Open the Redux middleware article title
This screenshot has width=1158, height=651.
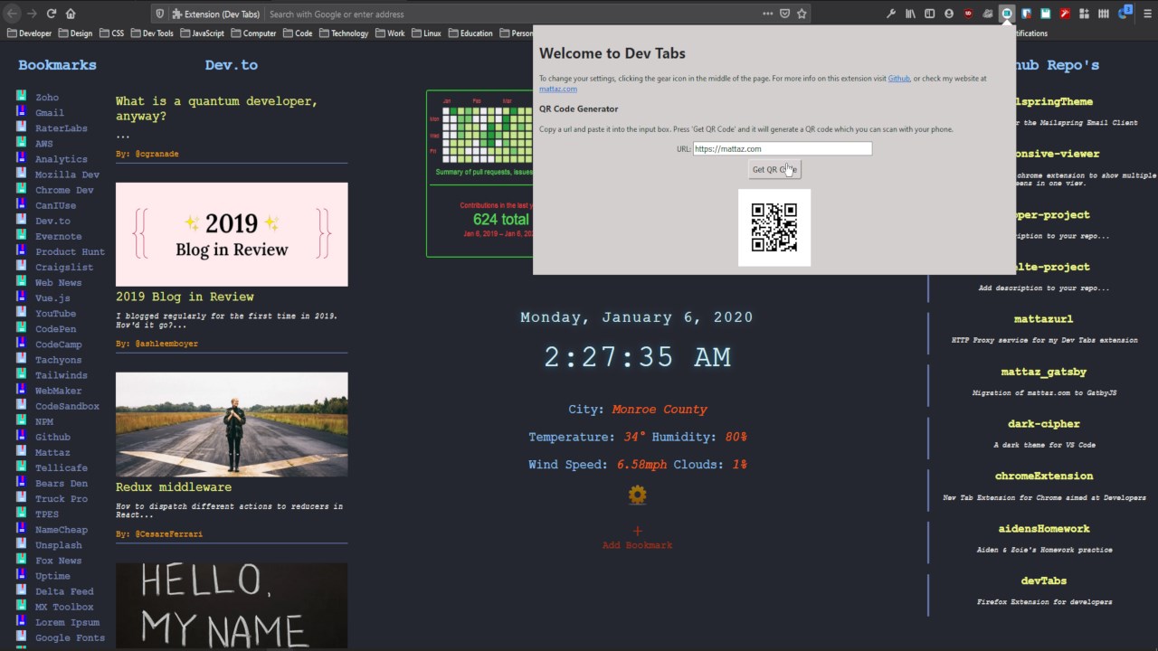pos(174,486)
